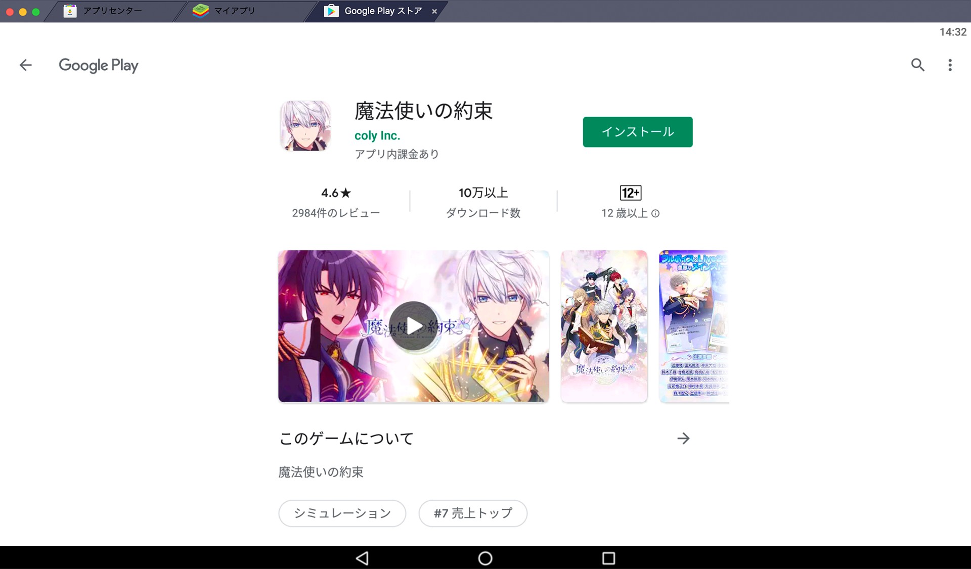Click the アプリセンター tab icon
The height and width of the screenshot is (569, 971).
point(70,10)
